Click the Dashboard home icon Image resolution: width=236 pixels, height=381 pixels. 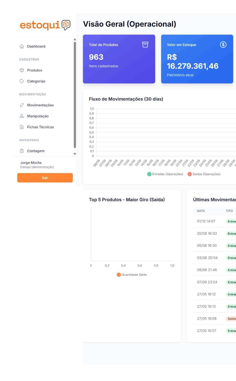click(x=22, y=46)
